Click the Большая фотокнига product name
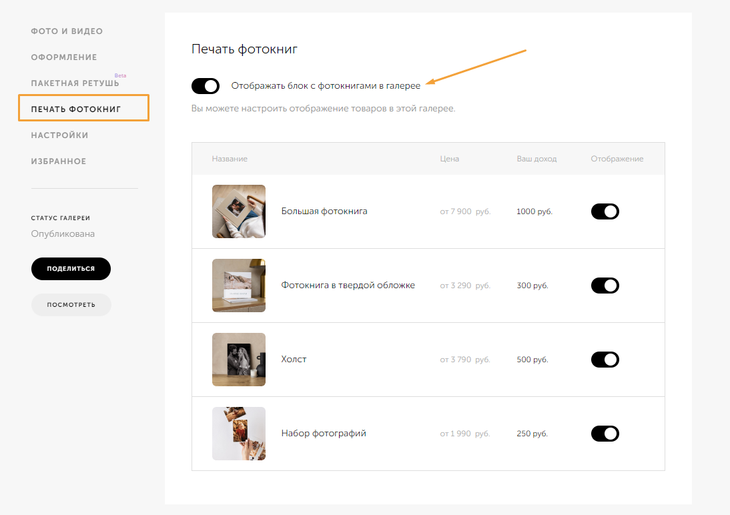Screen dimensions: 730x515 tap(324, 211)
